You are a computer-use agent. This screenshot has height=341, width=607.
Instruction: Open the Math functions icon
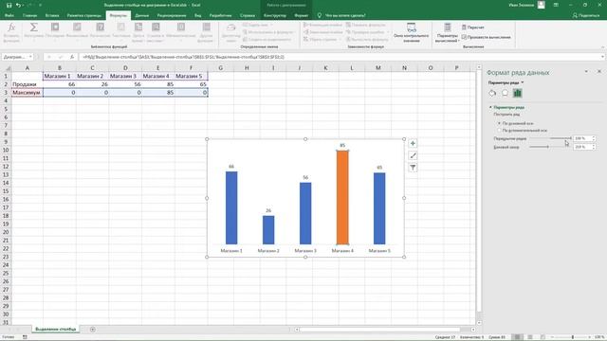point(181,27)
